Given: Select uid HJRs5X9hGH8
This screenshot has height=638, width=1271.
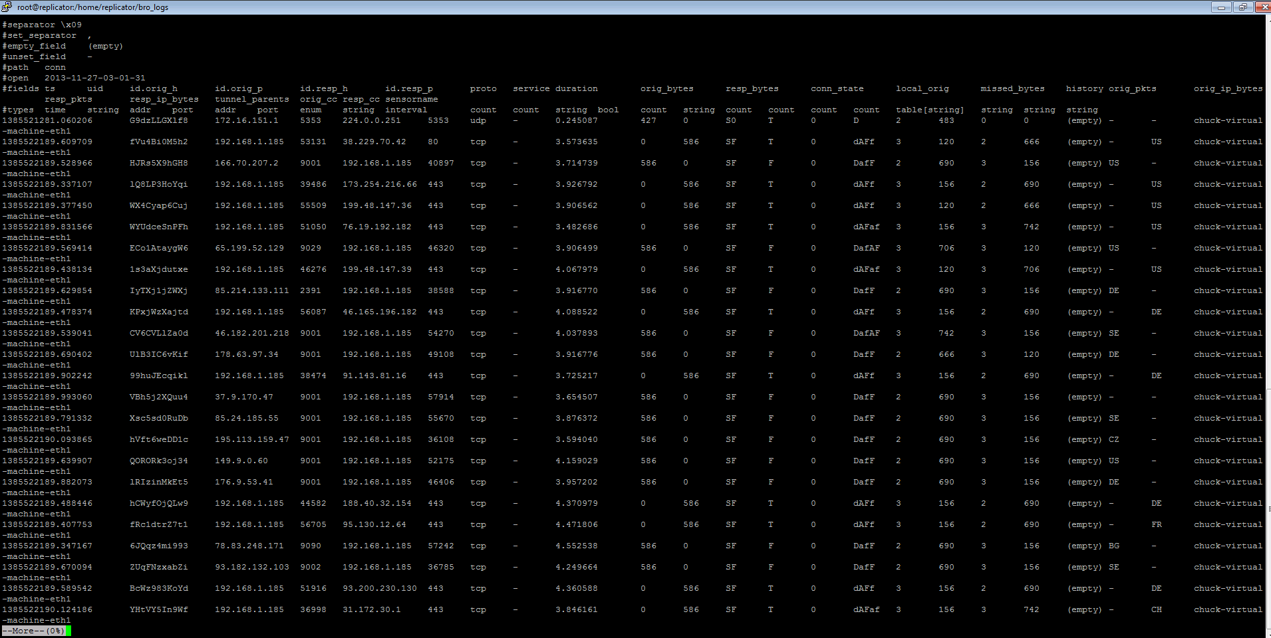Looking at the screenshot, I should (x=159, y=163).
